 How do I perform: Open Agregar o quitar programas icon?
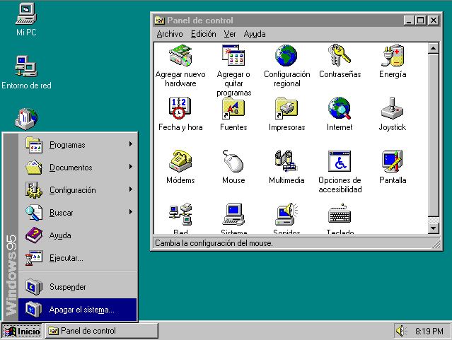[233, 55]
